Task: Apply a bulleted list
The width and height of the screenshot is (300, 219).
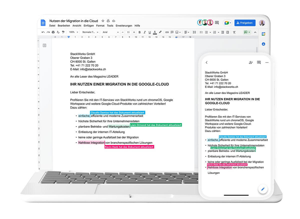Action: coord(206,32)
